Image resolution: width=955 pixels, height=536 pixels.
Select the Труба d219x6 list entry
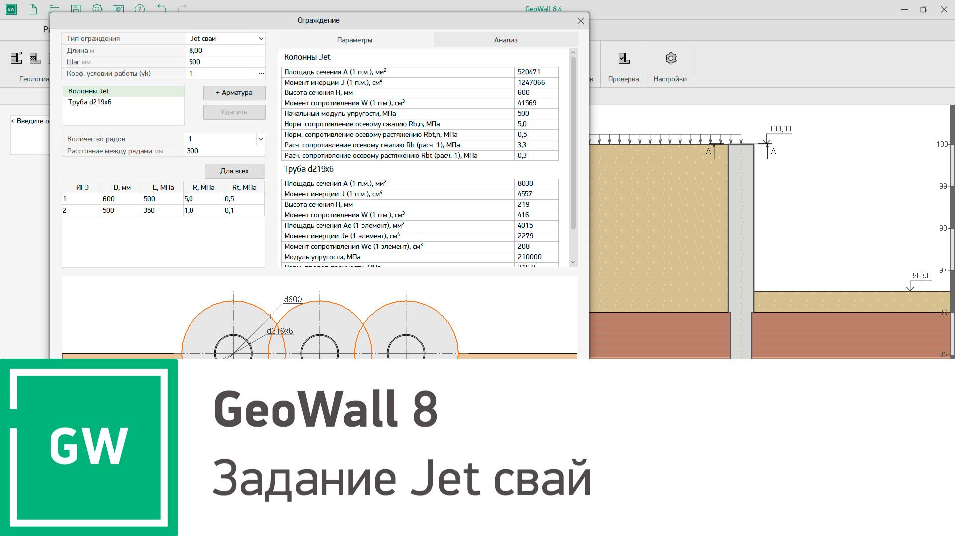(90, 102)
